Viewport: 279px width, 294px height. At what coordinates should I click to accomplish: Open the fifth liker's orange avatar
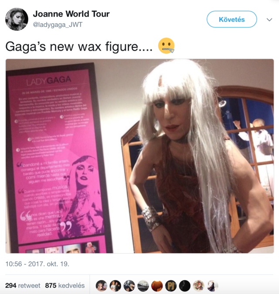(x=157, y=286)
